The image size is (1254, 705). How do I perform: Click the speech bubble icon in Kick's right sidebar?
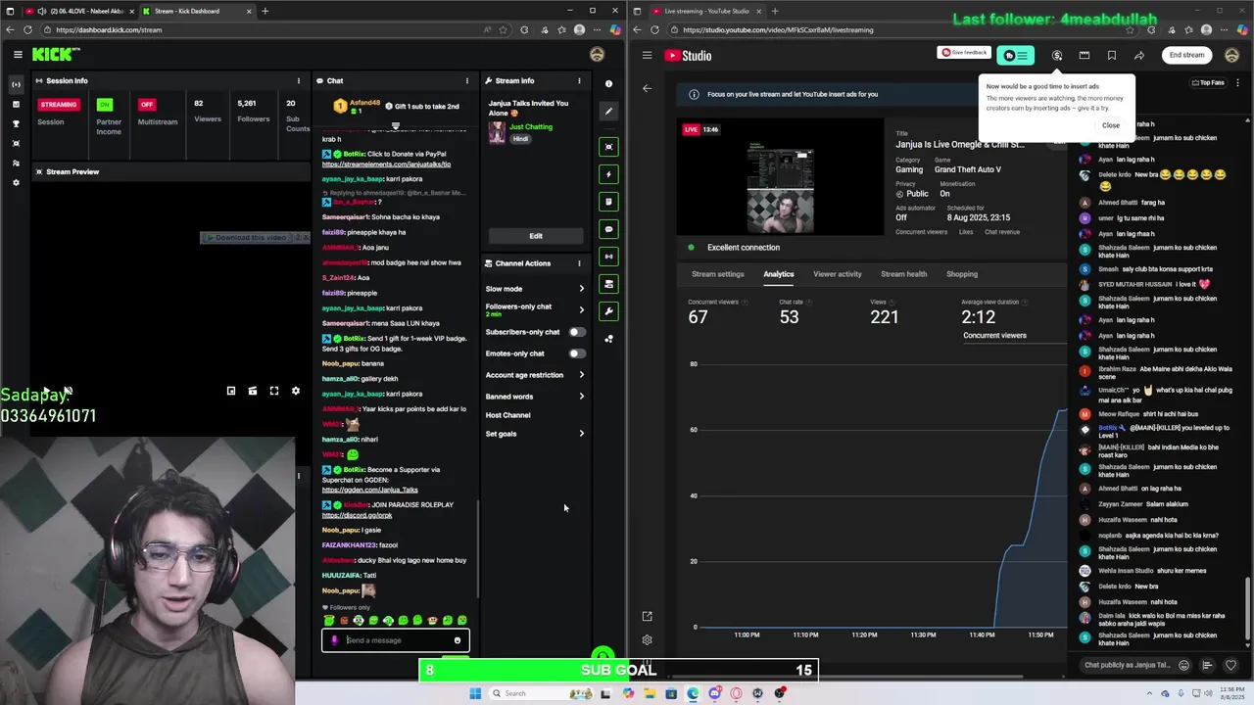tap(608, 229)
